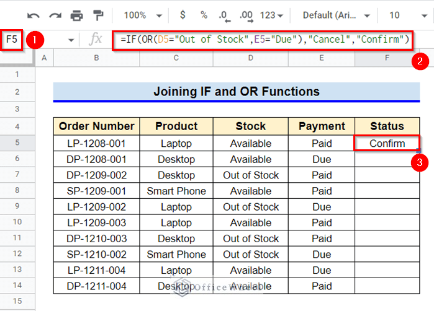Click the Order Number header cell
Viewport: 434px width, 311px height.
[97, 126]
